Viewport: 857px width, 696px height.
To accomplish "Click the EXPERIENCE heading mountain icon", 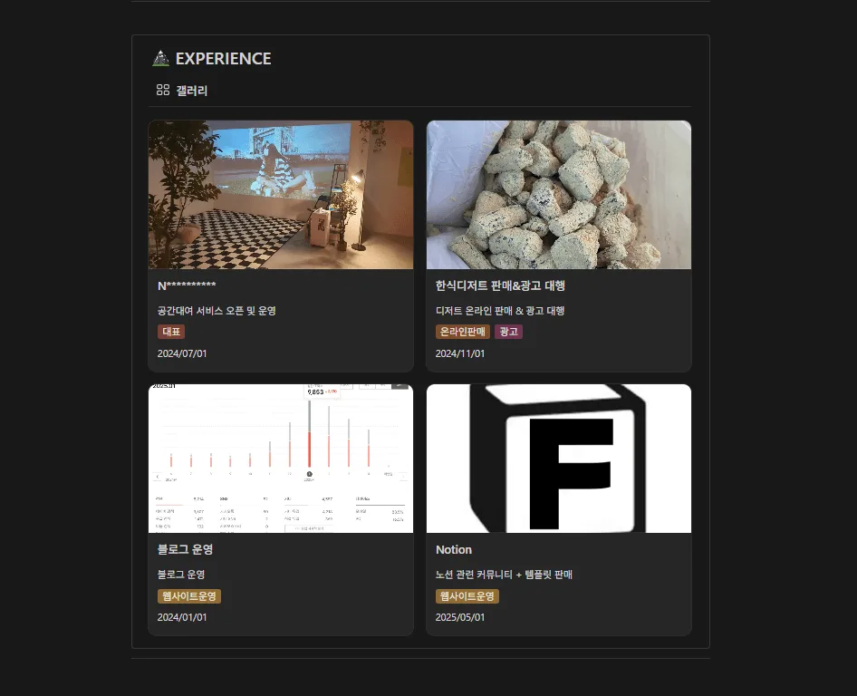I will coord(160,59).
